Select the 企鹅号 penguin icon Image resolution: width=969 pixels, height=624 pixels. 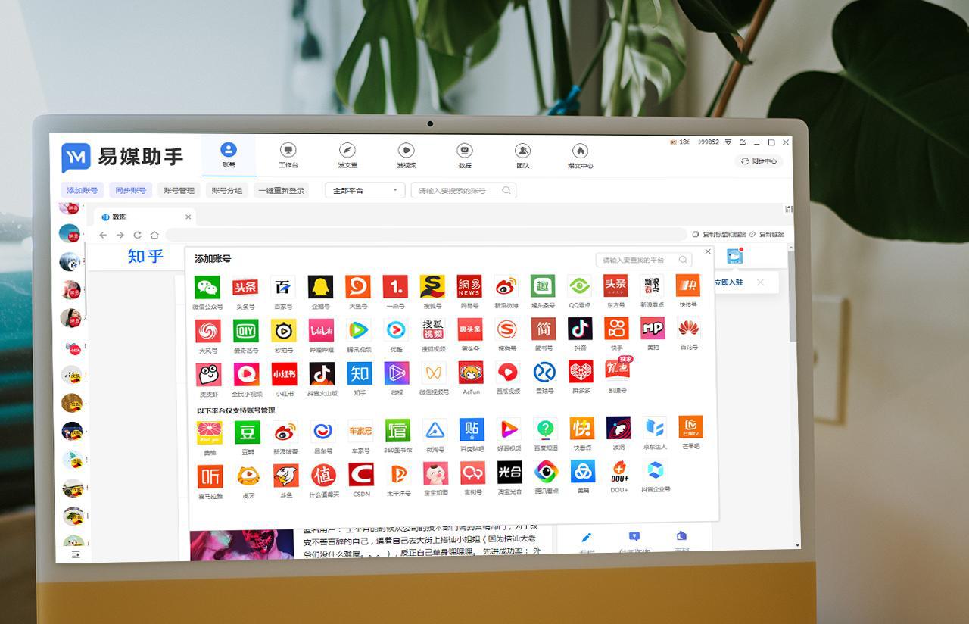point(320,286)
